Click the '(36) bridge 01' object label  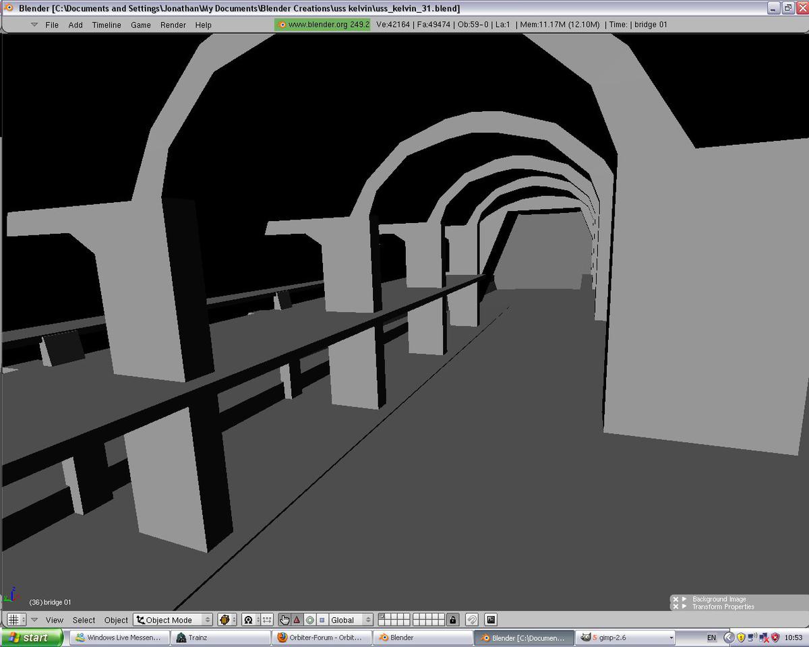pos(50,602)
